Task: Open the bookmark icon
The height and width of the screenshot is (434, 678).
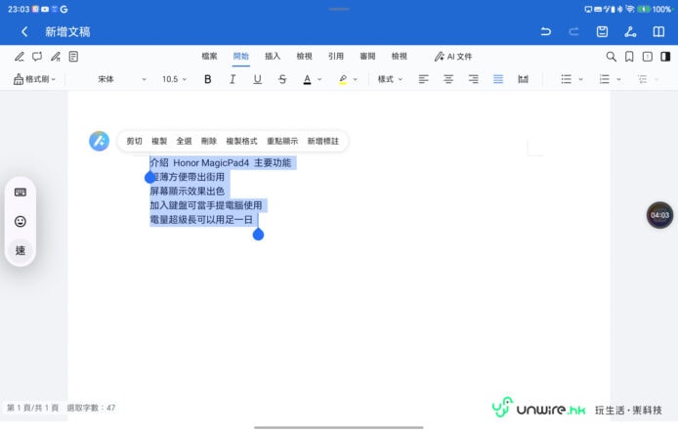Action: [x=629, y=57]
